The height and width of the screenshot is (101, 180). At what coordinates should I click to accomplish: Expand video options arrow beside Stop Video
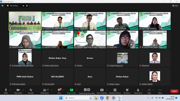(23, 90)
